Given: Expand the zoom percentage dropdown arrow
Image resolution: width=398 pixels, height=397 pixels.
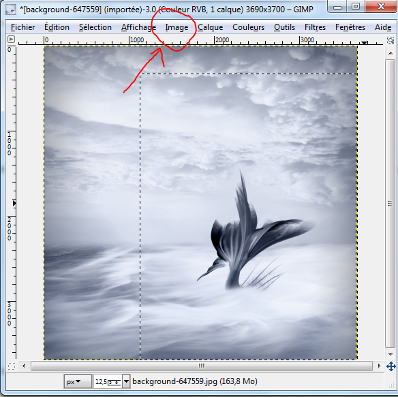Looking at the screenshot, I should point(126,381).
